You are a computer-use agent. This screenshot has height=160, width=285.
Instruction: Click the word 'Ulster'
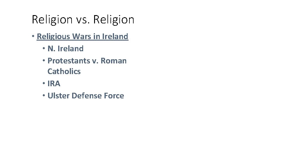(58, 96)
